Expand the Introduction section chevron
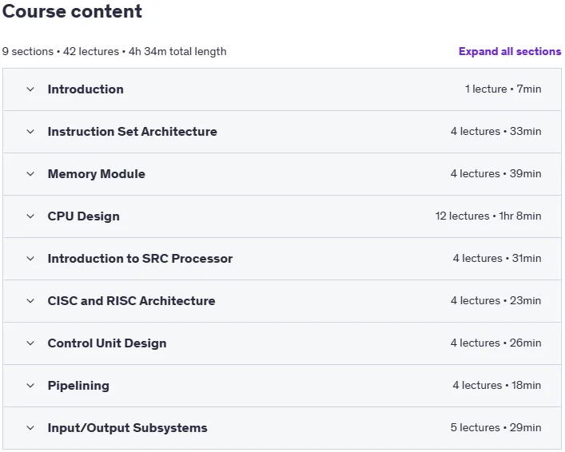 [30, 89]
